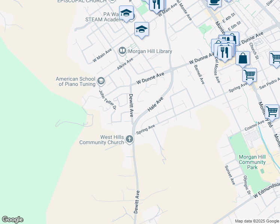Click the restaurant marker beside W Main Ave
The width and height of the screenshot is (280, 224).
(x=156, y=5)
